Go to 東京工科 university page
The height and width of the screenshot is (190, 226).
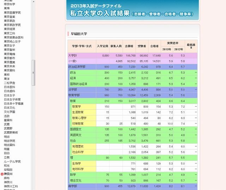tap(10, 33)
